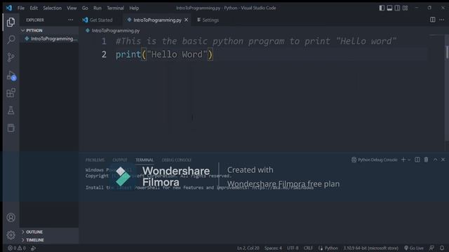
Task: Collapse the PYTHON folder section
Action: tap(49, 30)
